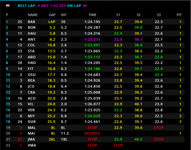The width and height of the screenshot is (191, 150).
Task: Click the checkered flag icon
Action: (x=8, y=6)
